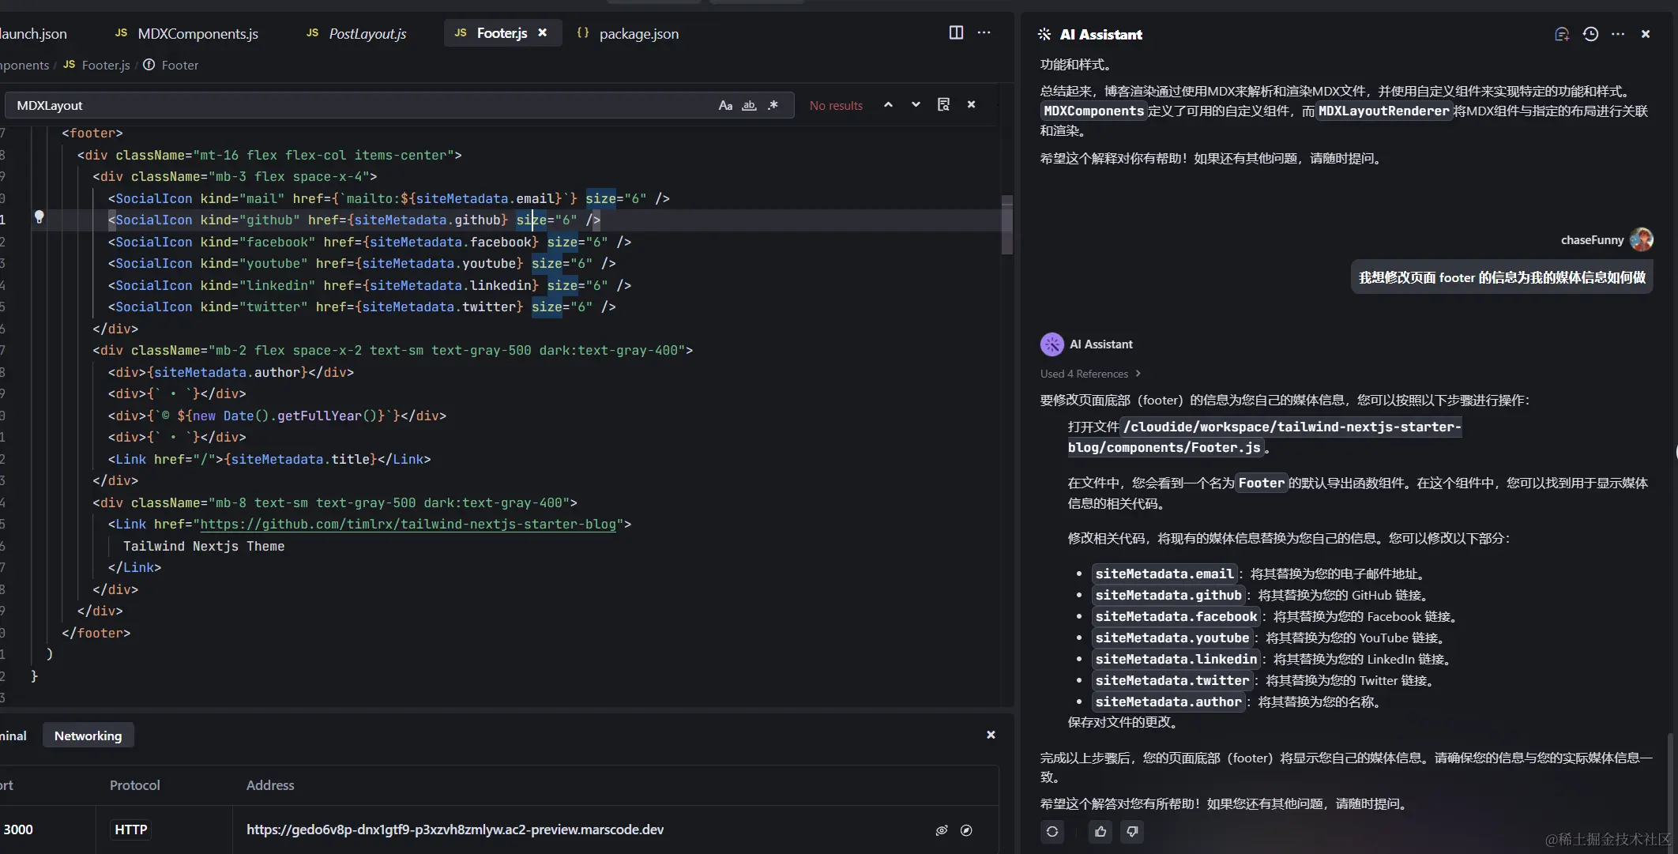This screenshot has height=854, width=1678.
Task: Go to the next search match
Action: pos(916,104)
